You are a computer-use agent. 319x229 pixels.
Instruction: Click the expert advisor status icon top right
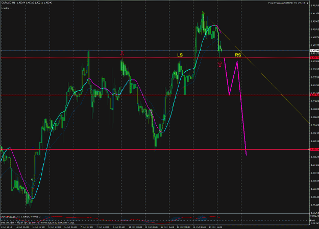point(307,3)
